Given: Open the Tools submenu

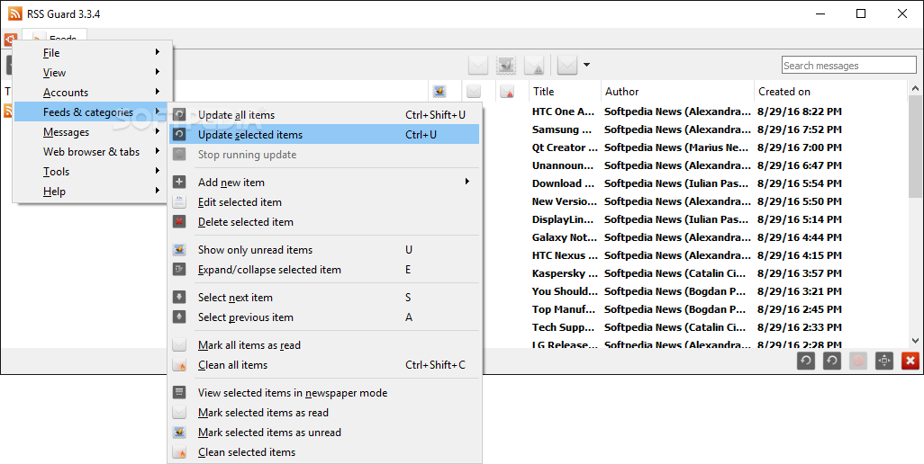Looking at the screenshot, I should (93, 171).
